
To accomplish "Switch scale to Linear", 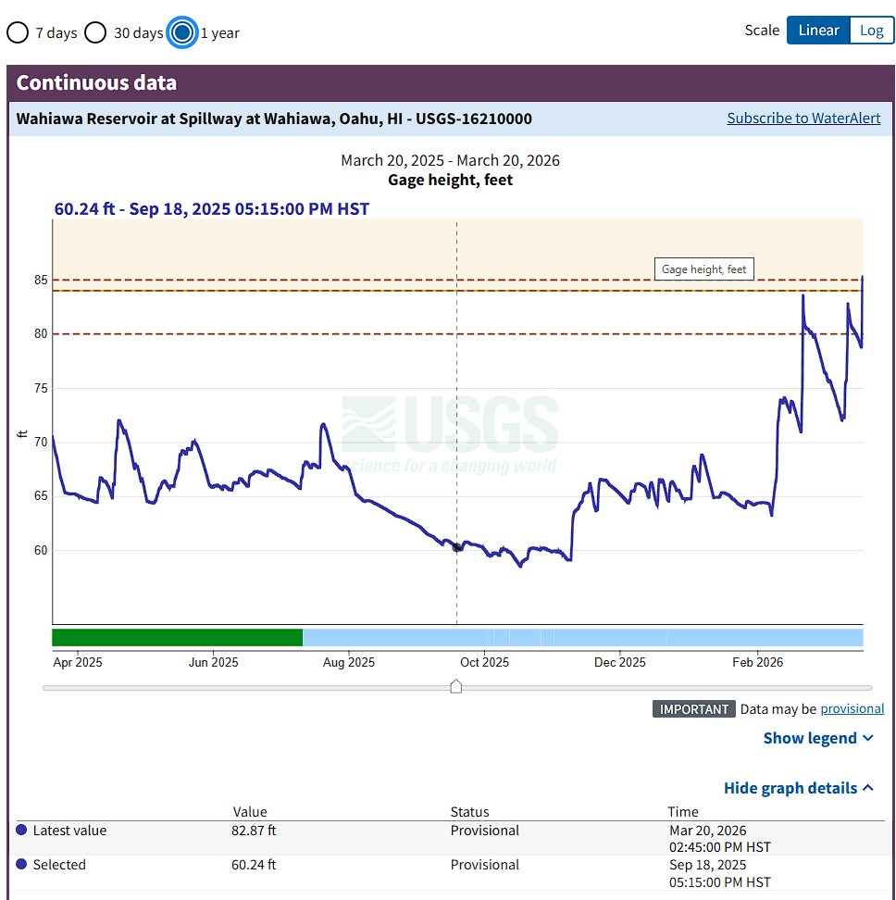I will tap(817, 31).
